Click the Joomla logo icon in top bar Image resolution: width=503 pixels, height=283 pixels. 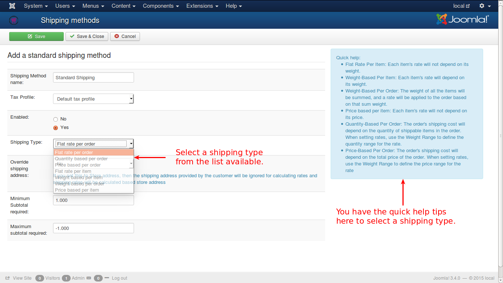(x=12, y=6)
